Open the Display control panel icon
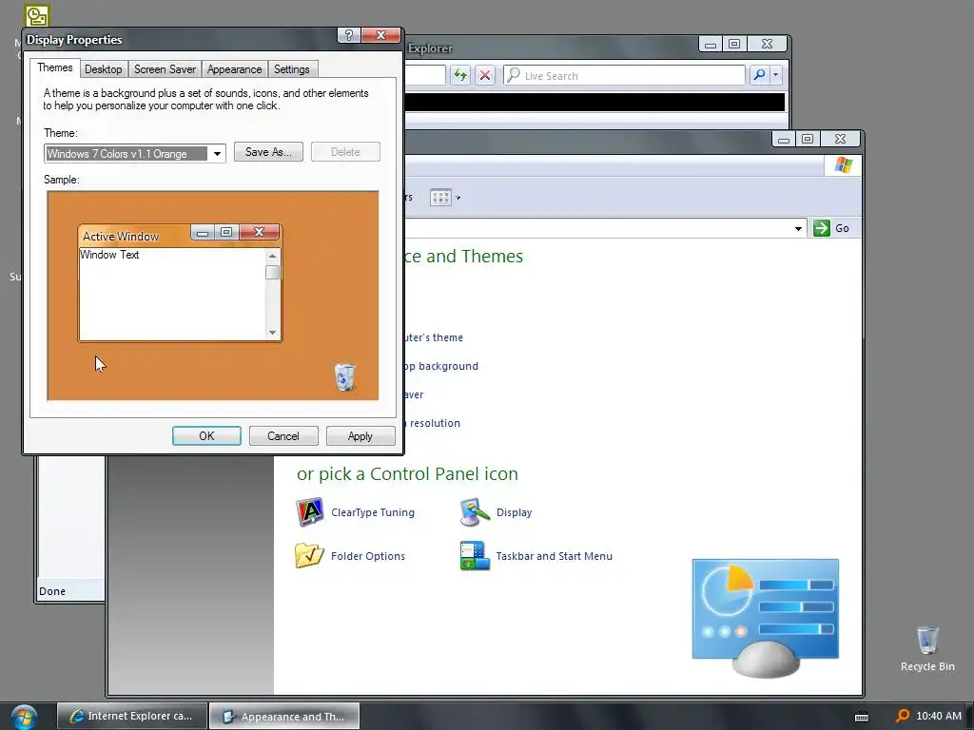974x730 pixels. pyautogui.click(x=475, y=512)
